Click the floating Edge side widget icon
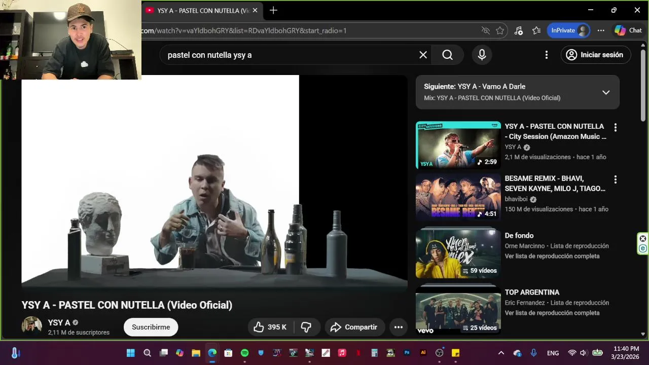The image size is (649, 365). pyautogui.click(x=643, y=248)
